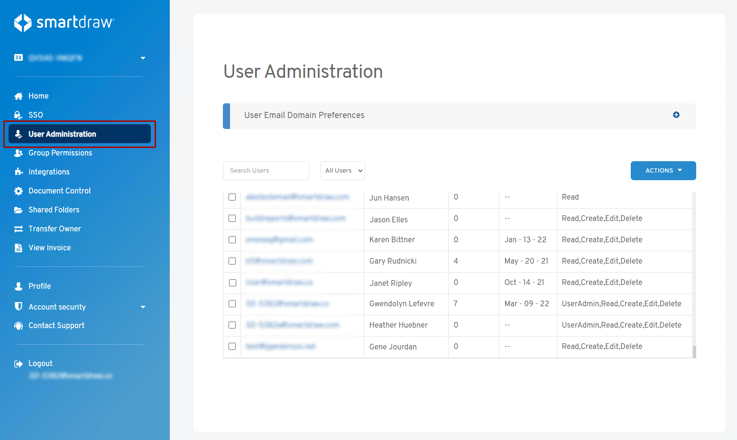Tick the checkbox beside Gene Jourdan

point(232,347)
